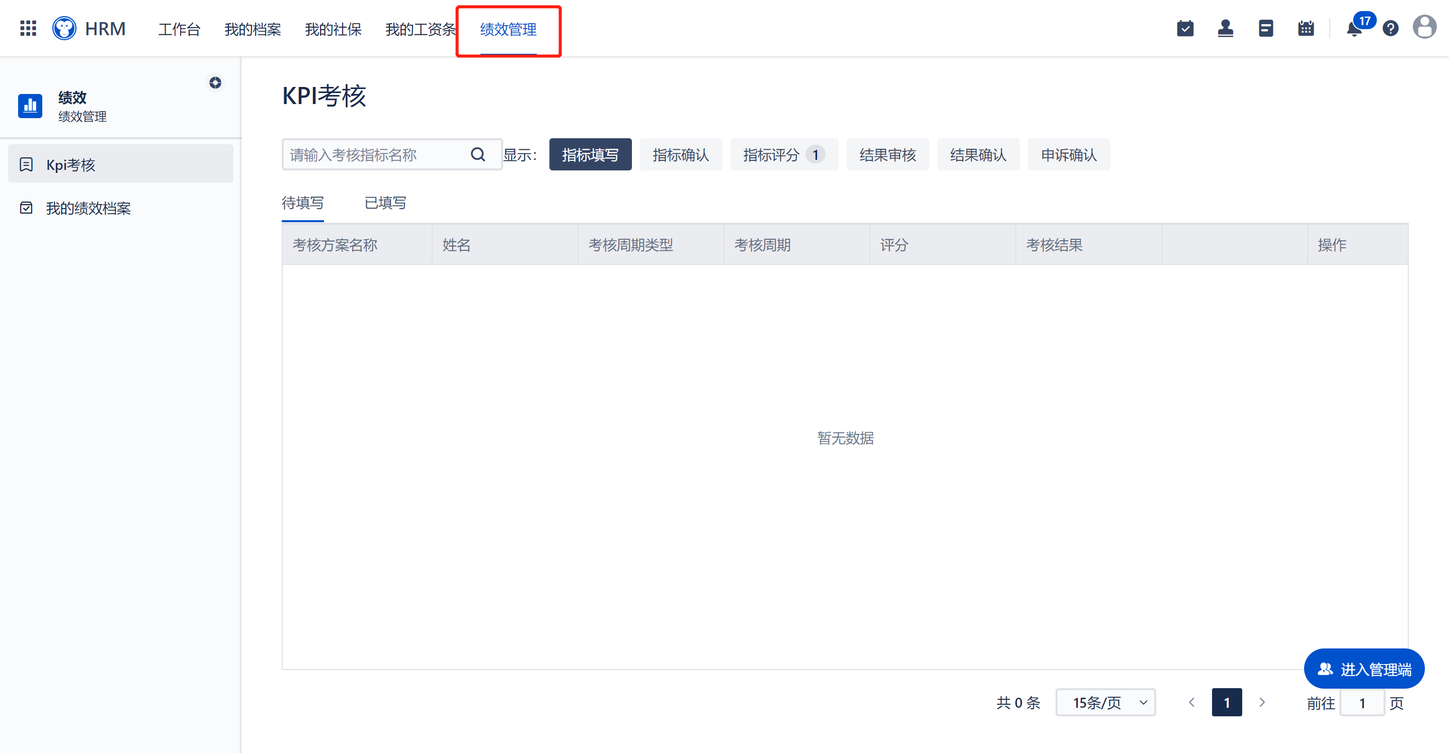This screenshot has width=1449, height=753.
Task: Click the KPI考核 page heading
Action: [x=324, y=96]
